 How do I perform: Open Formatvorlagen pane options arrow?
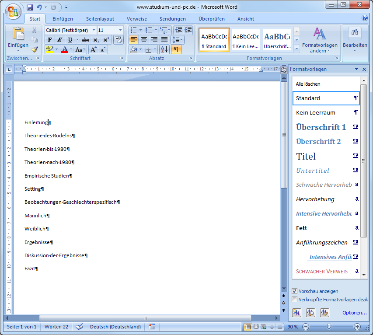[x=356, y=69]
